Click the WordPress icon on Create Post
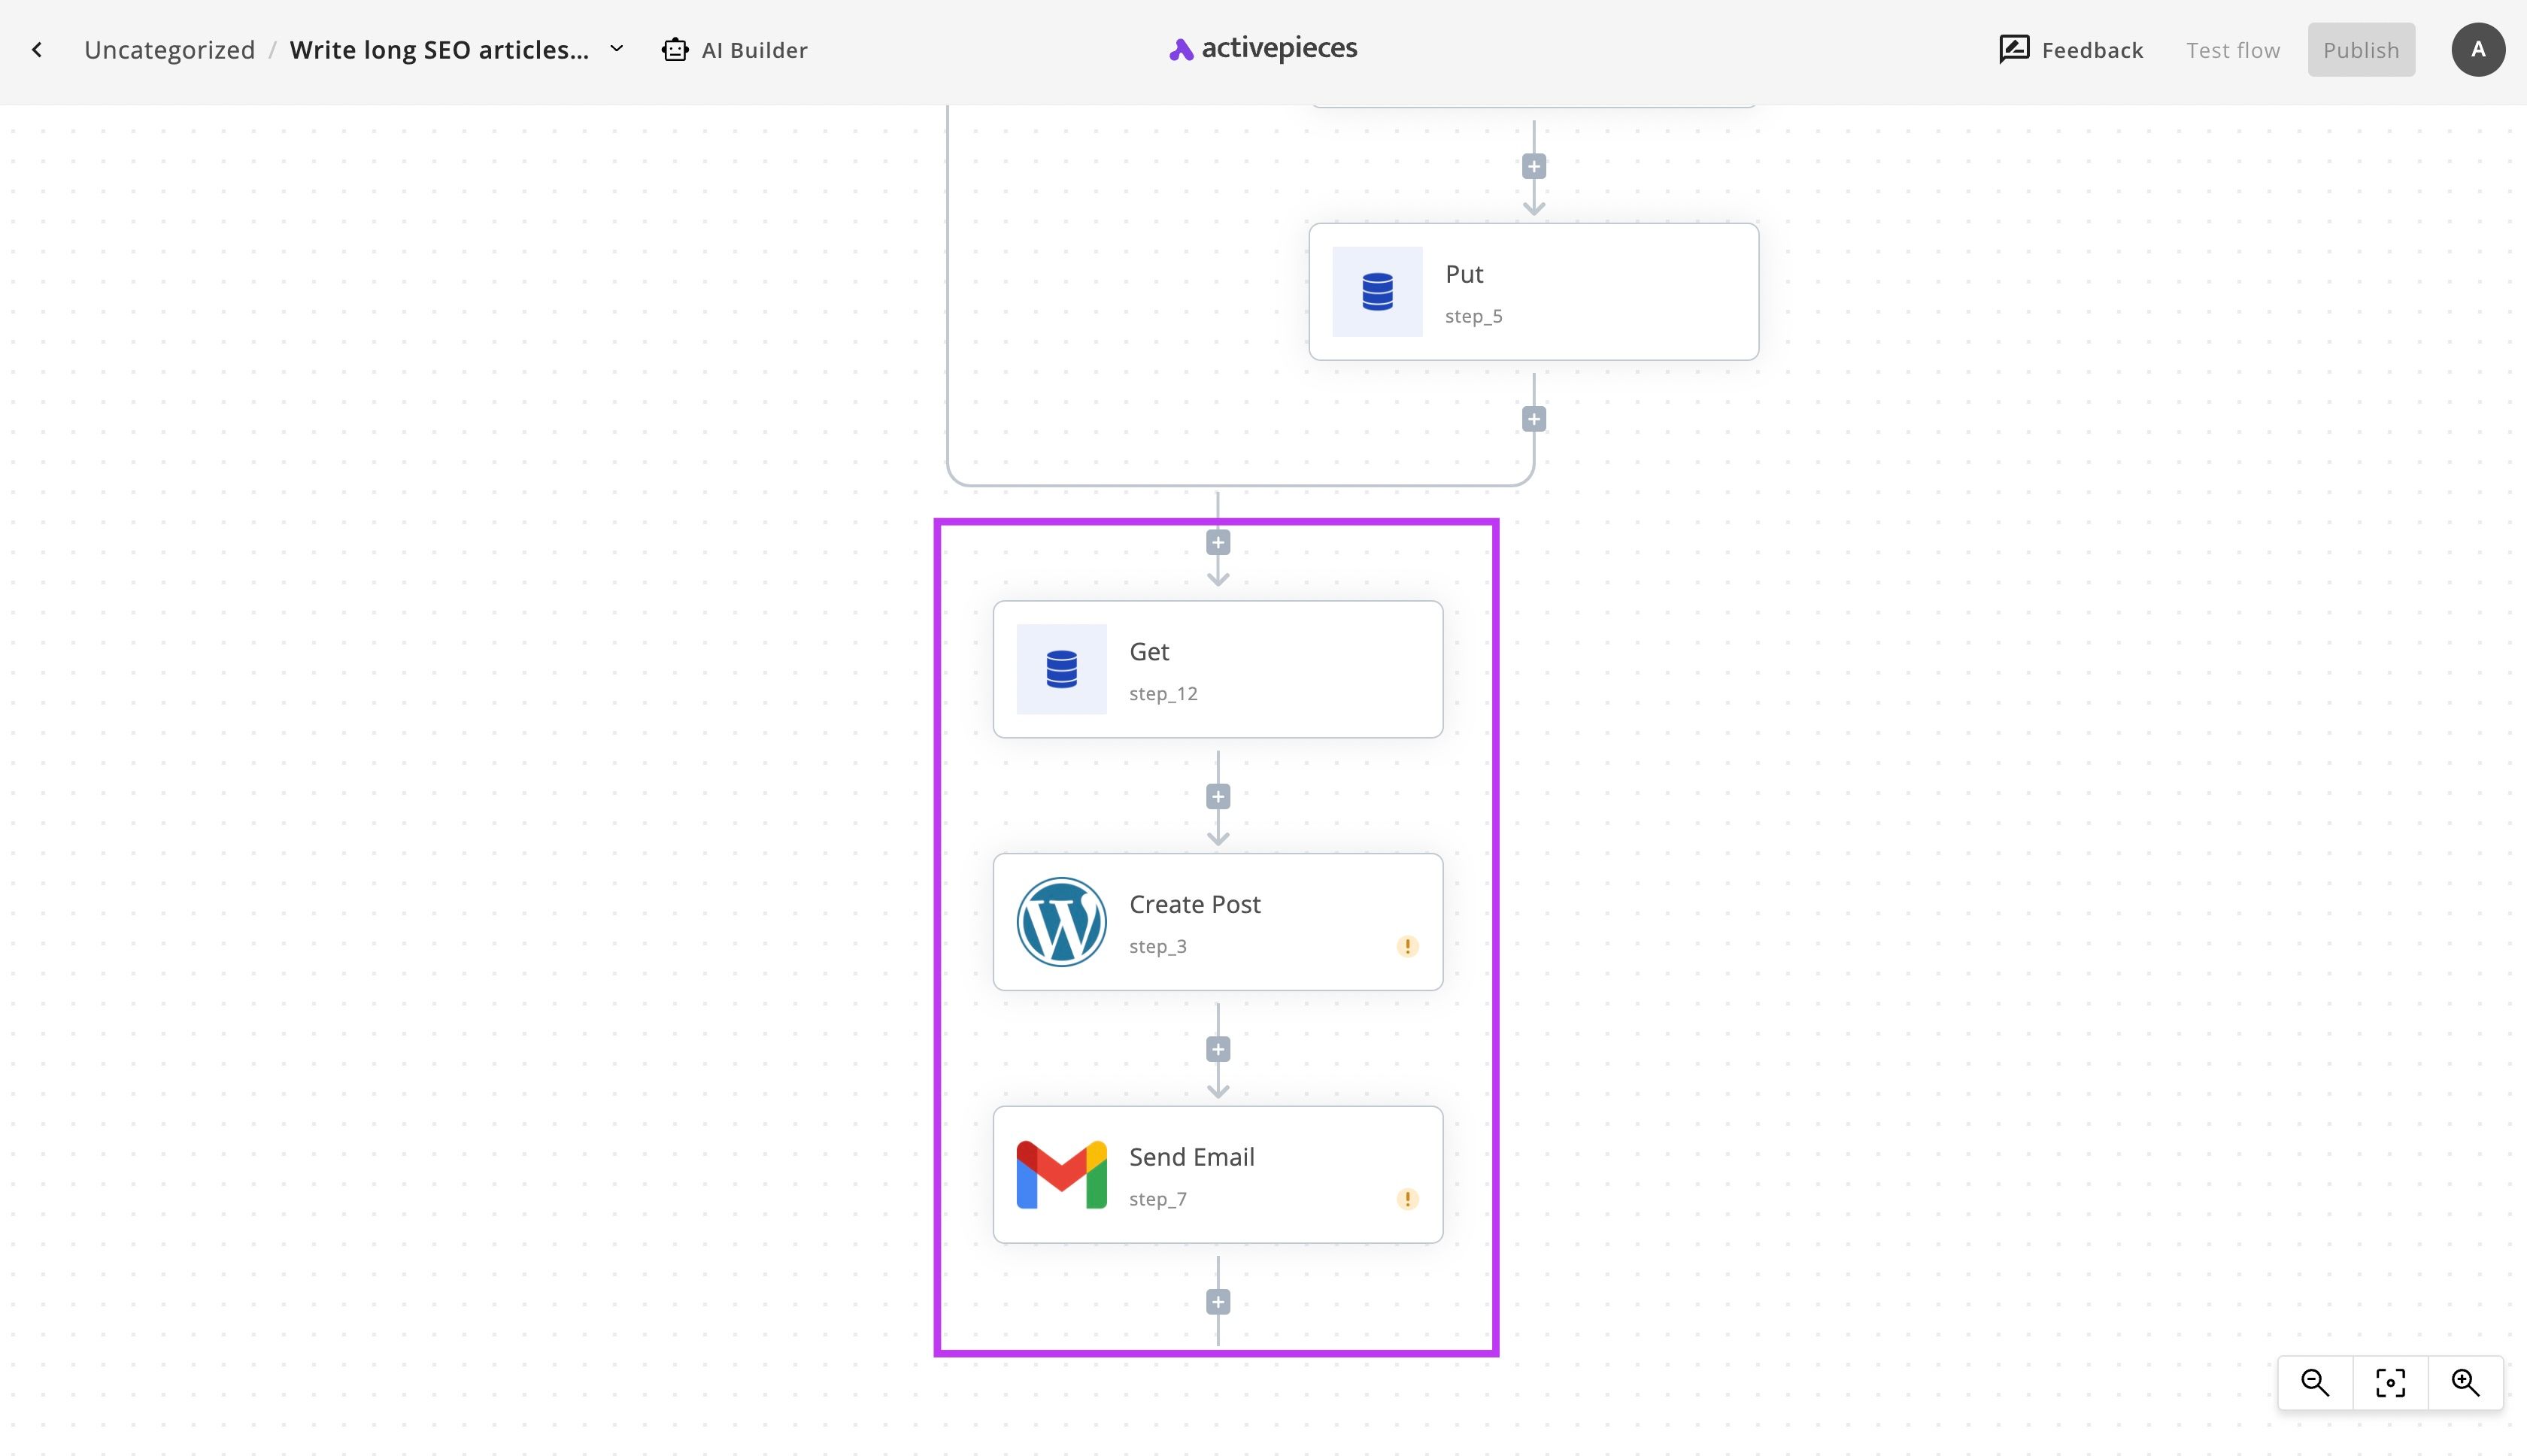This screenshot has width=2527, height=1456. click(x=1061, y=922)
